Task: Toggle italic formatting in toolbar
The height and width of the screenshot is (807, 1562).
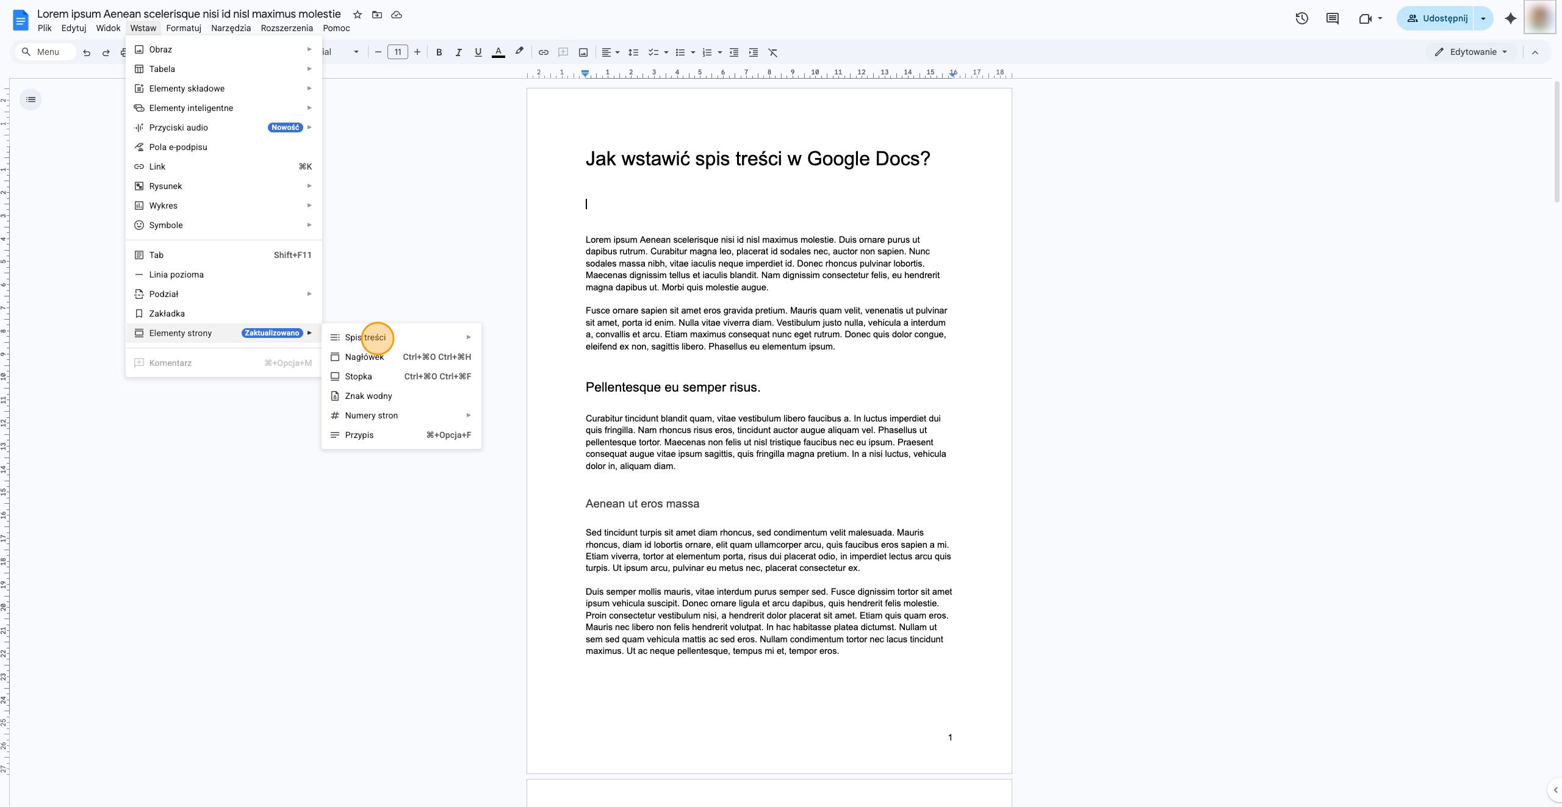Action: pyautogui.click(x=458, y=52)
